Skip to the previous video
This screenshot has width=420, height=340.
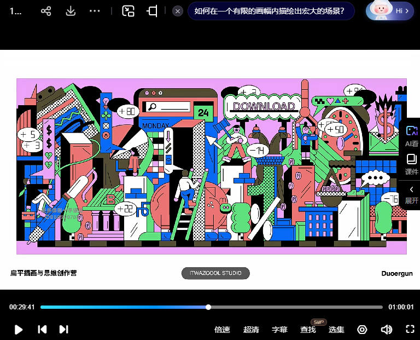(42, 329)
